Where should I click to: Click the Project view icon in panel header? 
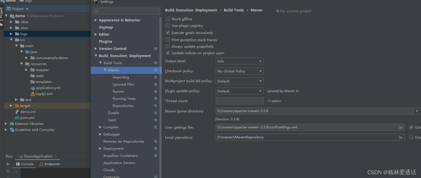point(9,9)
